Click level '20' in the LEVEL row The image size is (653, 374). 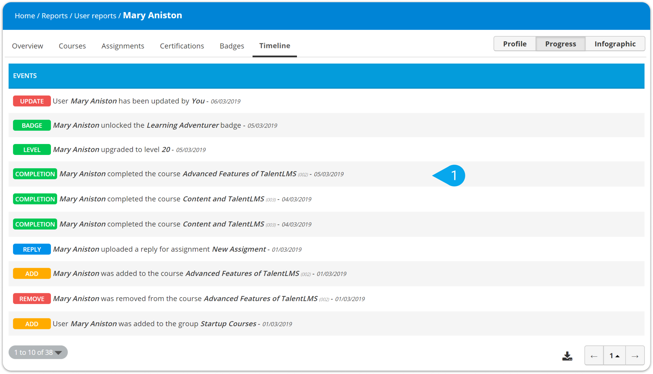[166, 150]
